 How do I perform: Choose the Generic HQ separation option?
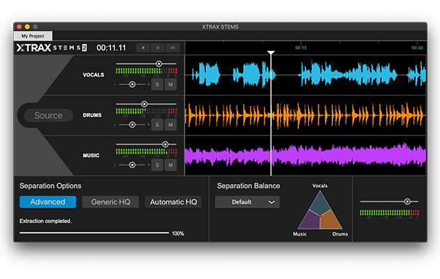click(x=110, y=202)
